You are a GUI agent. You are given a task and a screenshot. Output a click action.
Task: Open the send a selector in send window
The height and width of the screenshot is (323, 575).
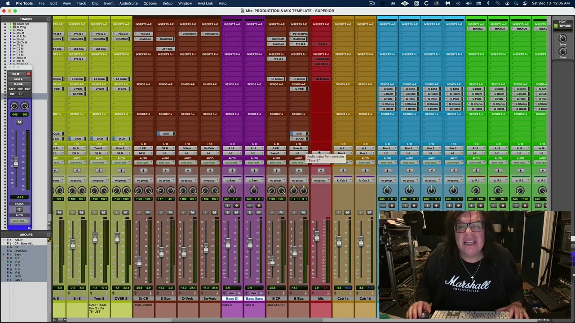coord(18,79)
